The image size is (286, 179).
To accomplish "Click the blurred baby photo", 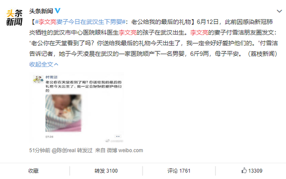I will pyautogui.click(x=63, y=113).
